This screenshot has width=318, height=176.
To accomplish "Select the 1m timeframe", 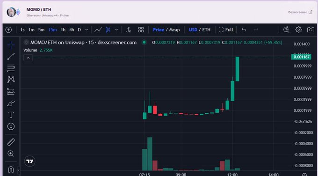I will (x=31, y=30).
